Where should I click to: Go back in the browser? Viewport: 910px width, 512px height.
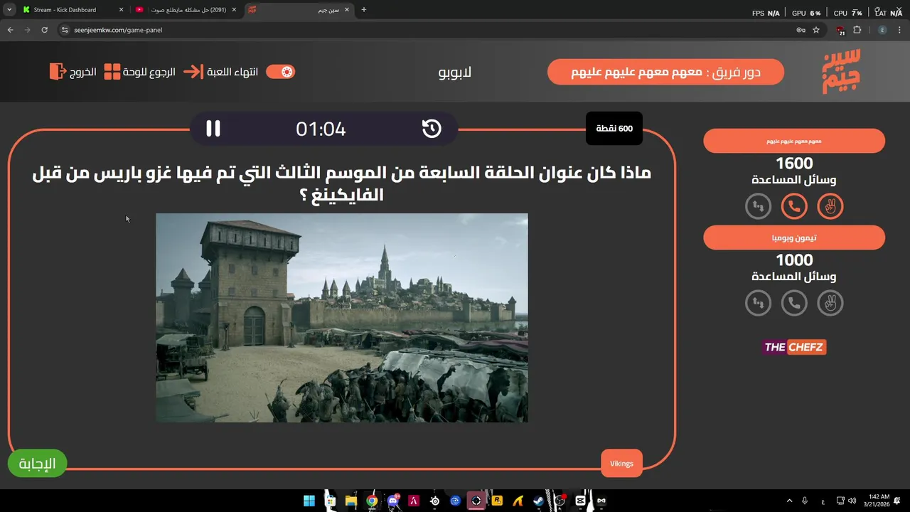tap(11, 30)
